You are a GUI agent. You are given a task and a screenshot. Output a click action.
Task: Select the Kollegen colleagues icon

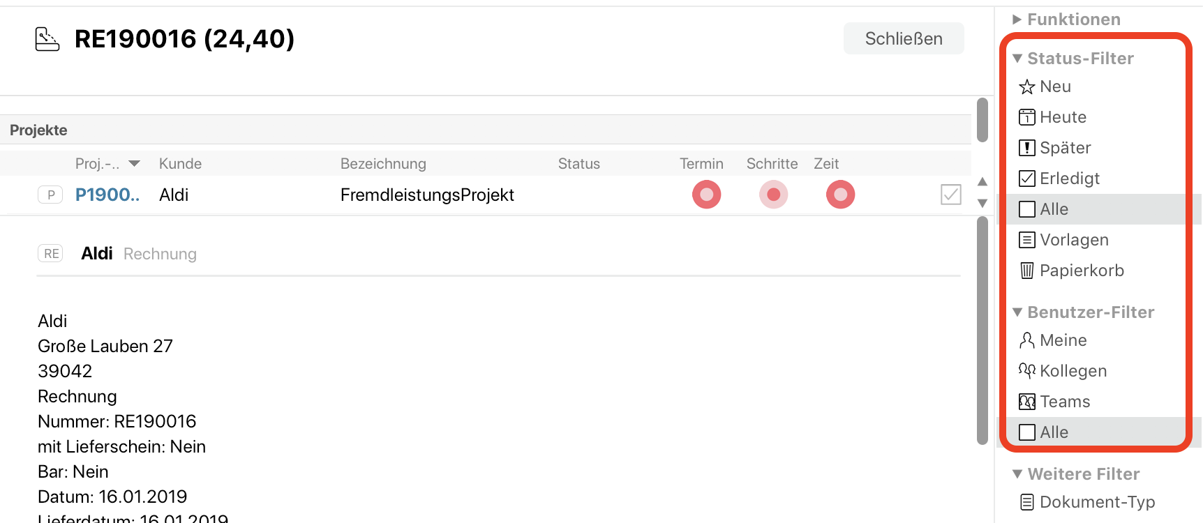pos(1026,371)
